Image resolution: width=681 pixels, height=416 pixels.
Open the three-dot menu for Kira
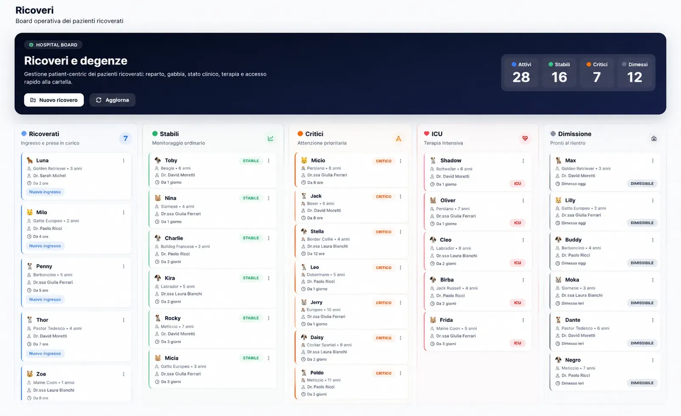(269, 278)
